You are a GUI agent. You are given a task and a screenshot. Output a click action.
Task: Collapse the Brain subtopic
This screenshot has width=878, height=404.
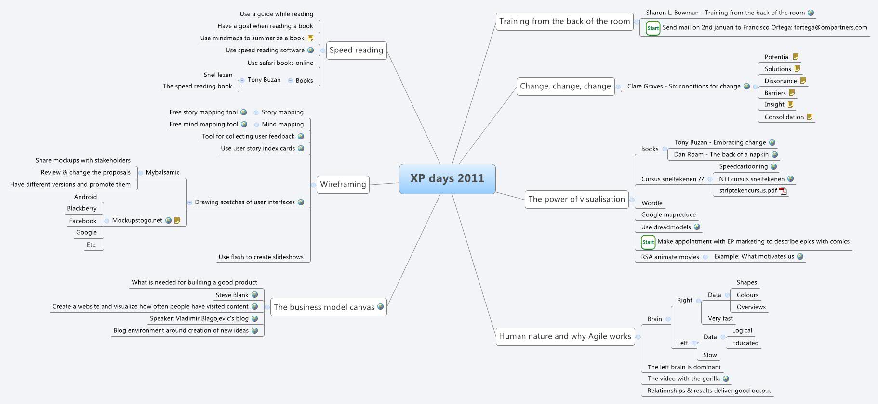pos(668,319)
